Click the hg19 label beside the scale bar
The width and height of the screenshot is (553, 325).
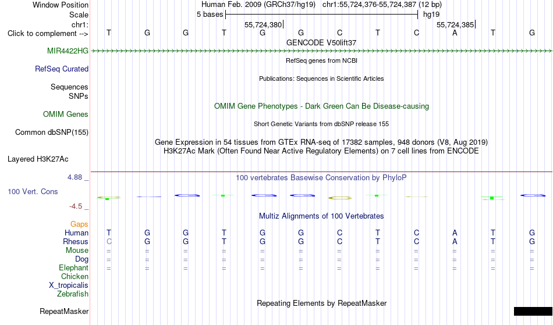431,15
